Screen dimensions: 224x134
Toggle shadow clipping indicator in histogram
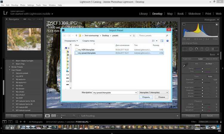184,24
